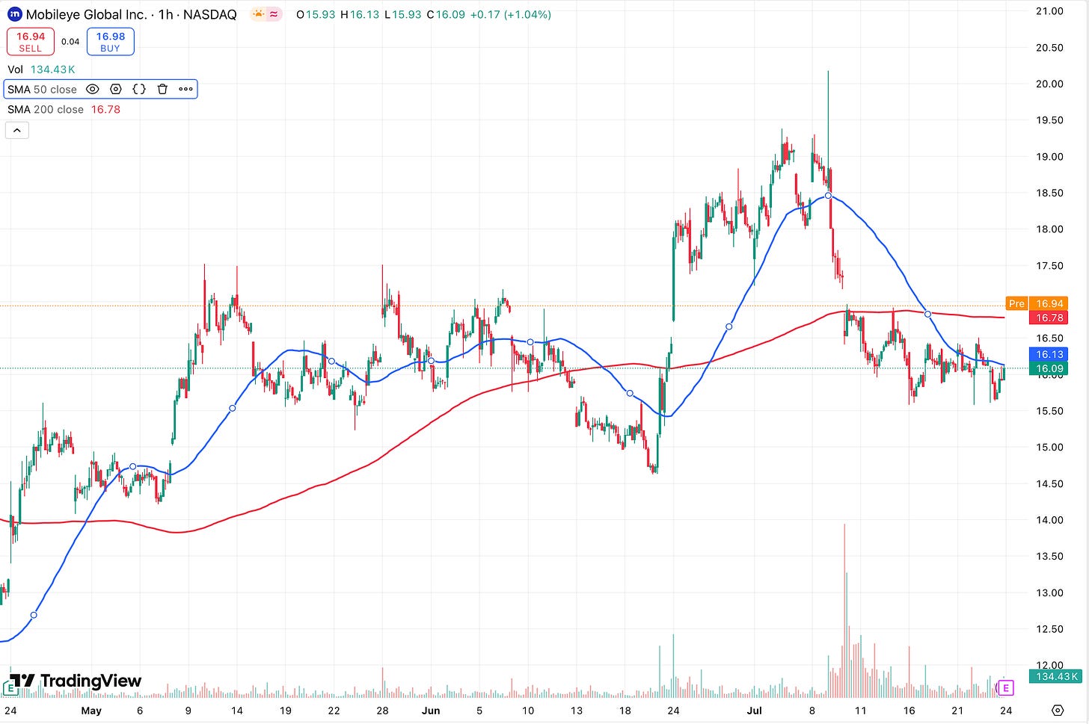
Task: Click the May label on time axis
Action: pyautogui.click(x=91, y=711)
